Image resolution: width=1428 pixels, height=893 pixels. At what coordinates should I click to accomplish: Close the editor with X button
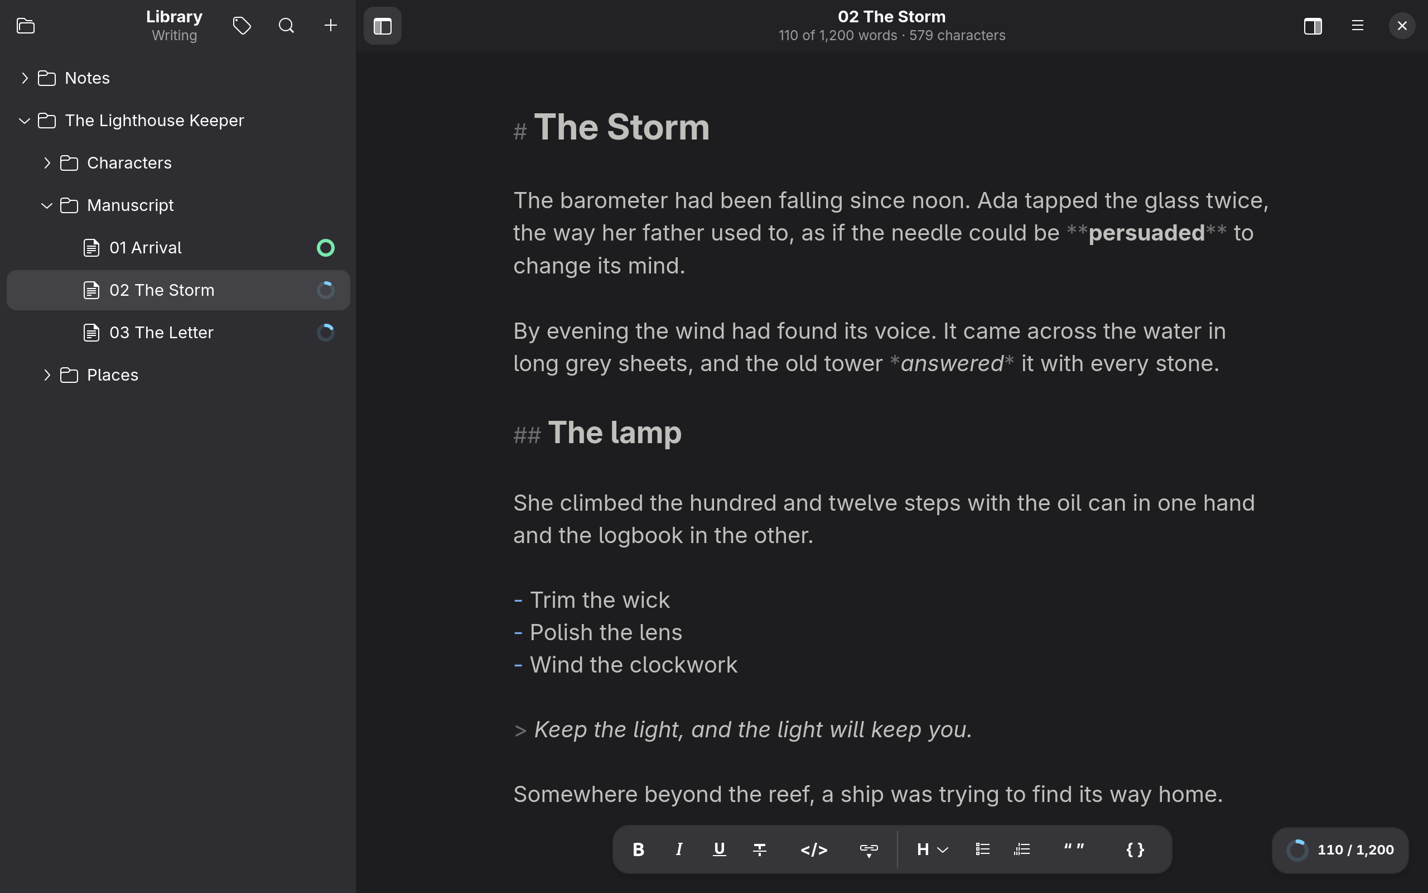click(x=1402, y=26)
